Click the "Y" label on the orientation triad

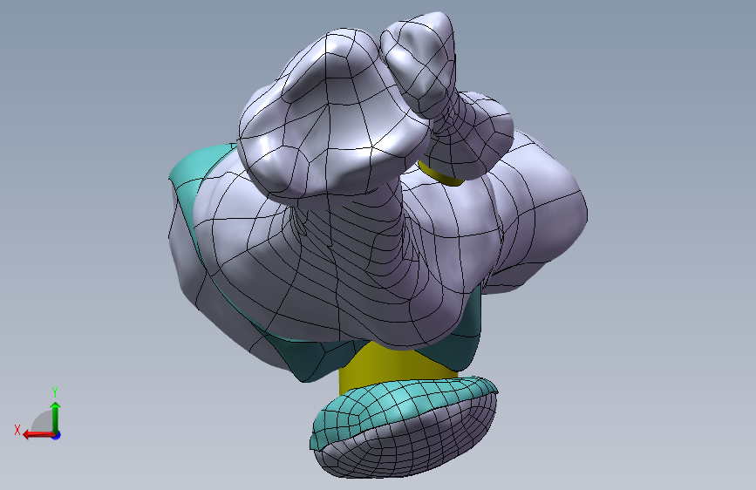(55, 392)
